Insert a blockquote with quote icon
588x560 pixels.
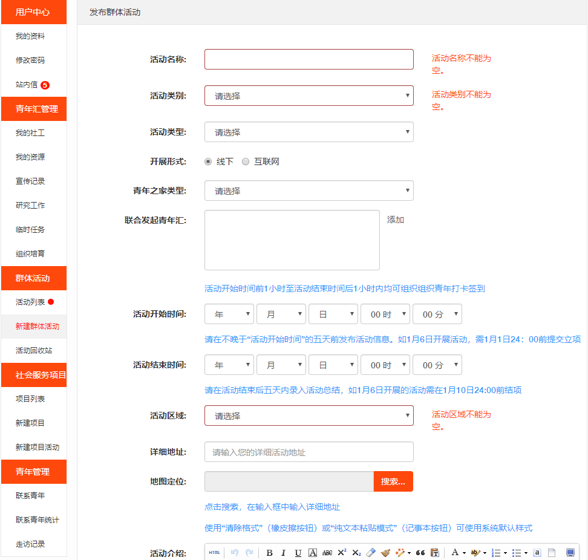pyautogui.click(x=420, y=553)
